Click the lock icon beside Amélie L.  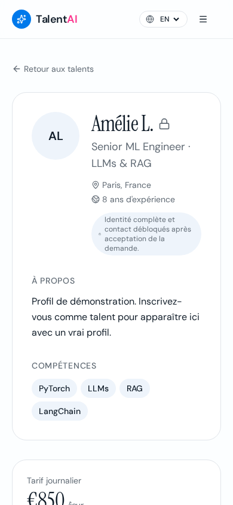tap(164, 124)
